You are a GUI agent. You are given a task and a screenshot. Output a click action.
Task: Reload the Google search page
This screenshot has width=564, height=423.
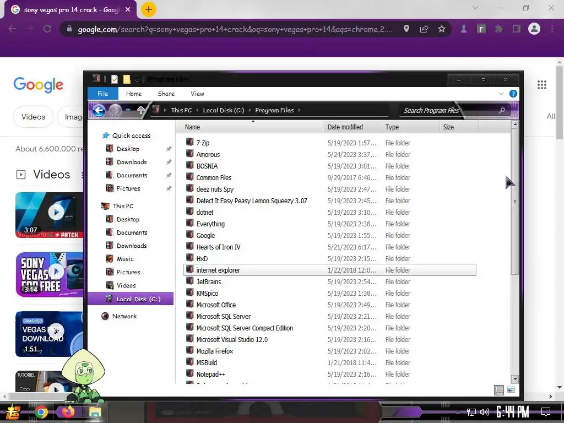click(47, 29)
